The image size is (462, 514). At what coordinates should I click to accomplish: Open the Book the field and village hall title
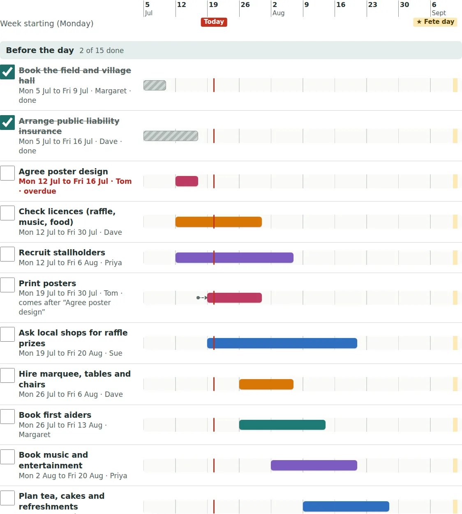(x=75, y=75)
